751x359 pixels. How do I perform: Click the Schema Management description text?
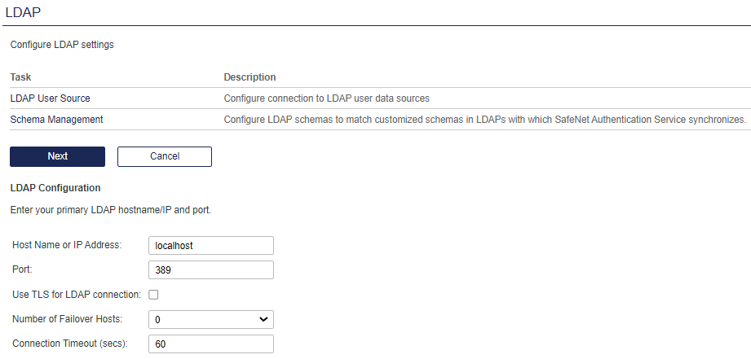tap(484, 120)
